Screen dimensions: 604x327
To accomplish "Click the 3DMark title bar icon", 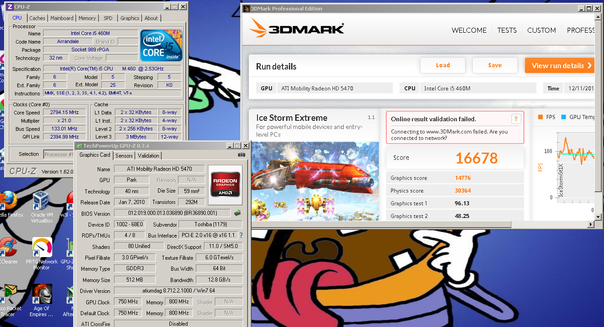I will (247, 9).
